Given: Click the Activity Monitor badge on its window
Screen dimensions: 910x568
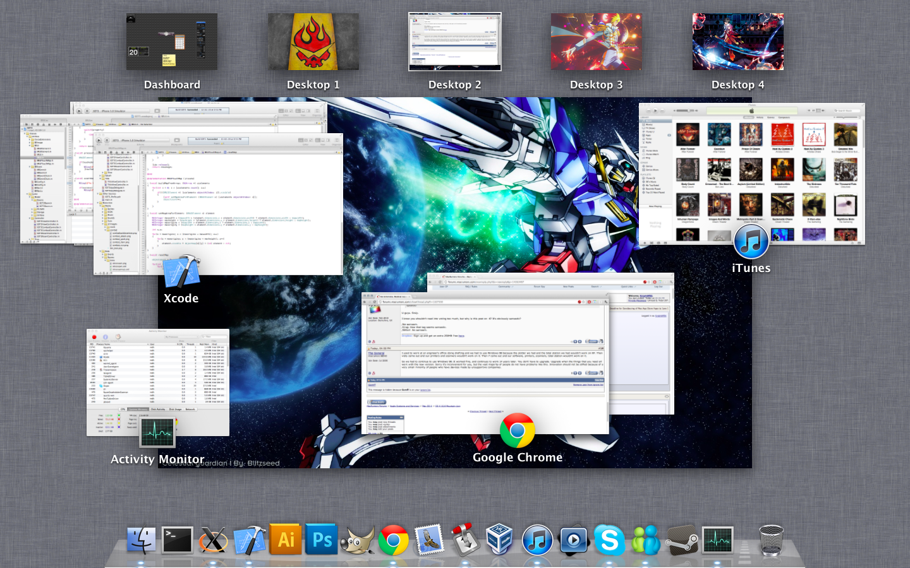Looking at the screenshot, I should tap(157, 432).
